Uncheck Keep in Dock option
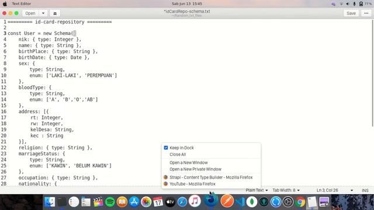 pos(166,148)
